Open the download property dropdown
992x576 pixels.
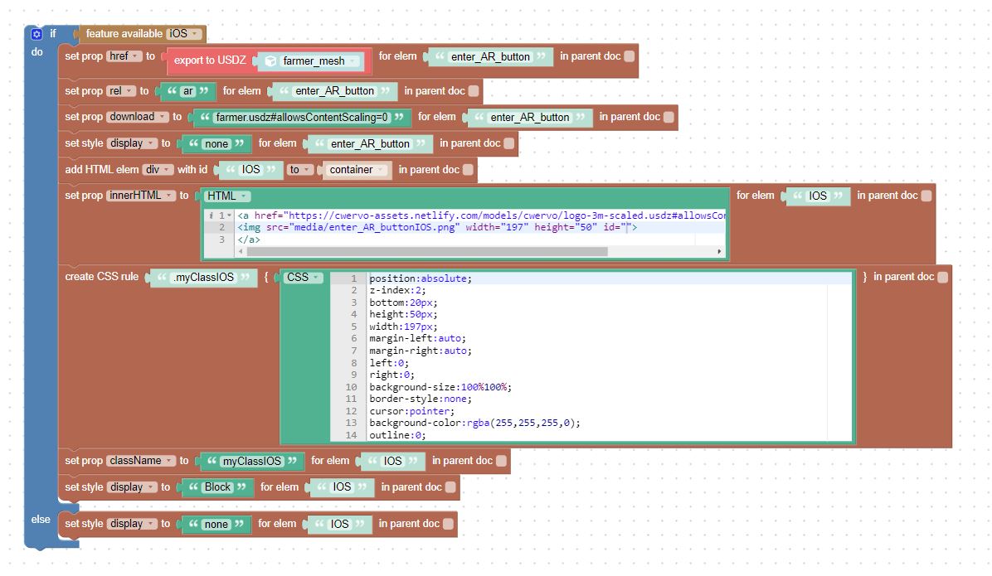pyautogui.click(x=138, y=117)
